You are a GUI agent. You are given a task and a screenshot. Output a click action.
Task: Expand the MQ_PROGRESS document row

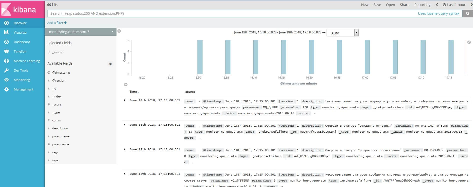coord(124,149)
